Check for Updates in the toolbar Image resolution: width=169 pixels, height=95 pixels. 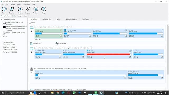20,10
